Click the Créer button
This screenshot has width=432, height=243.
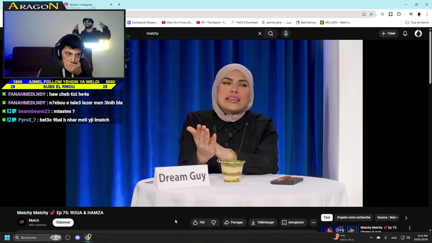pyautogui.click(x=388, y=33)
